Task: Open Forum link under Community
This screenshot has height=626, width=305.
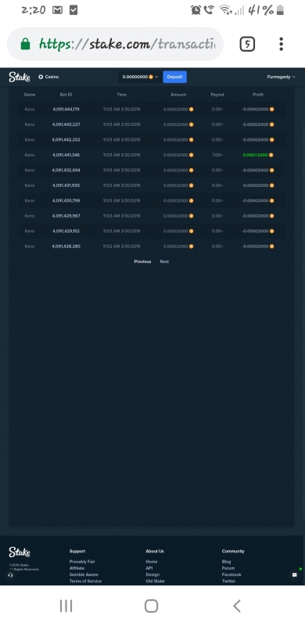Action: [228, 568]
